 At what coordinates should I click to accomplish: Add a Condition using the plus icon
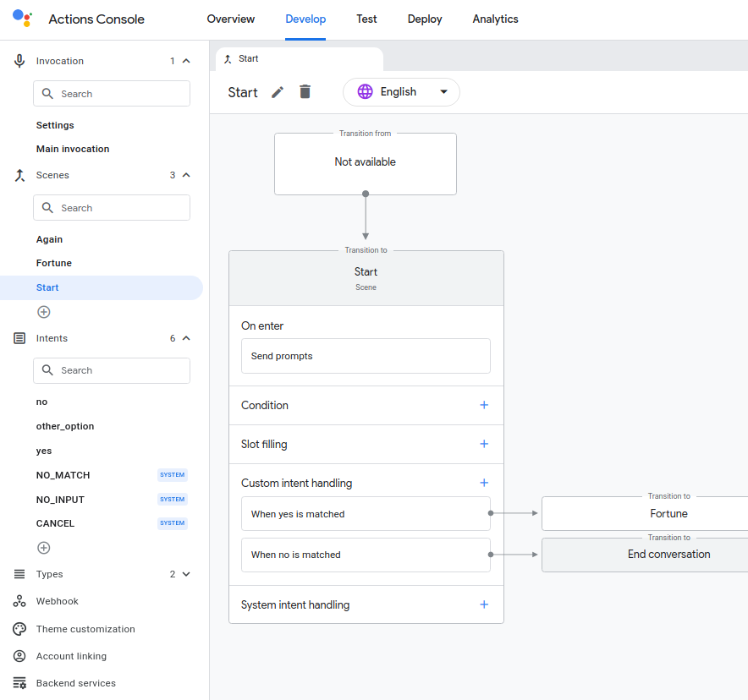[x=484, y=405]
